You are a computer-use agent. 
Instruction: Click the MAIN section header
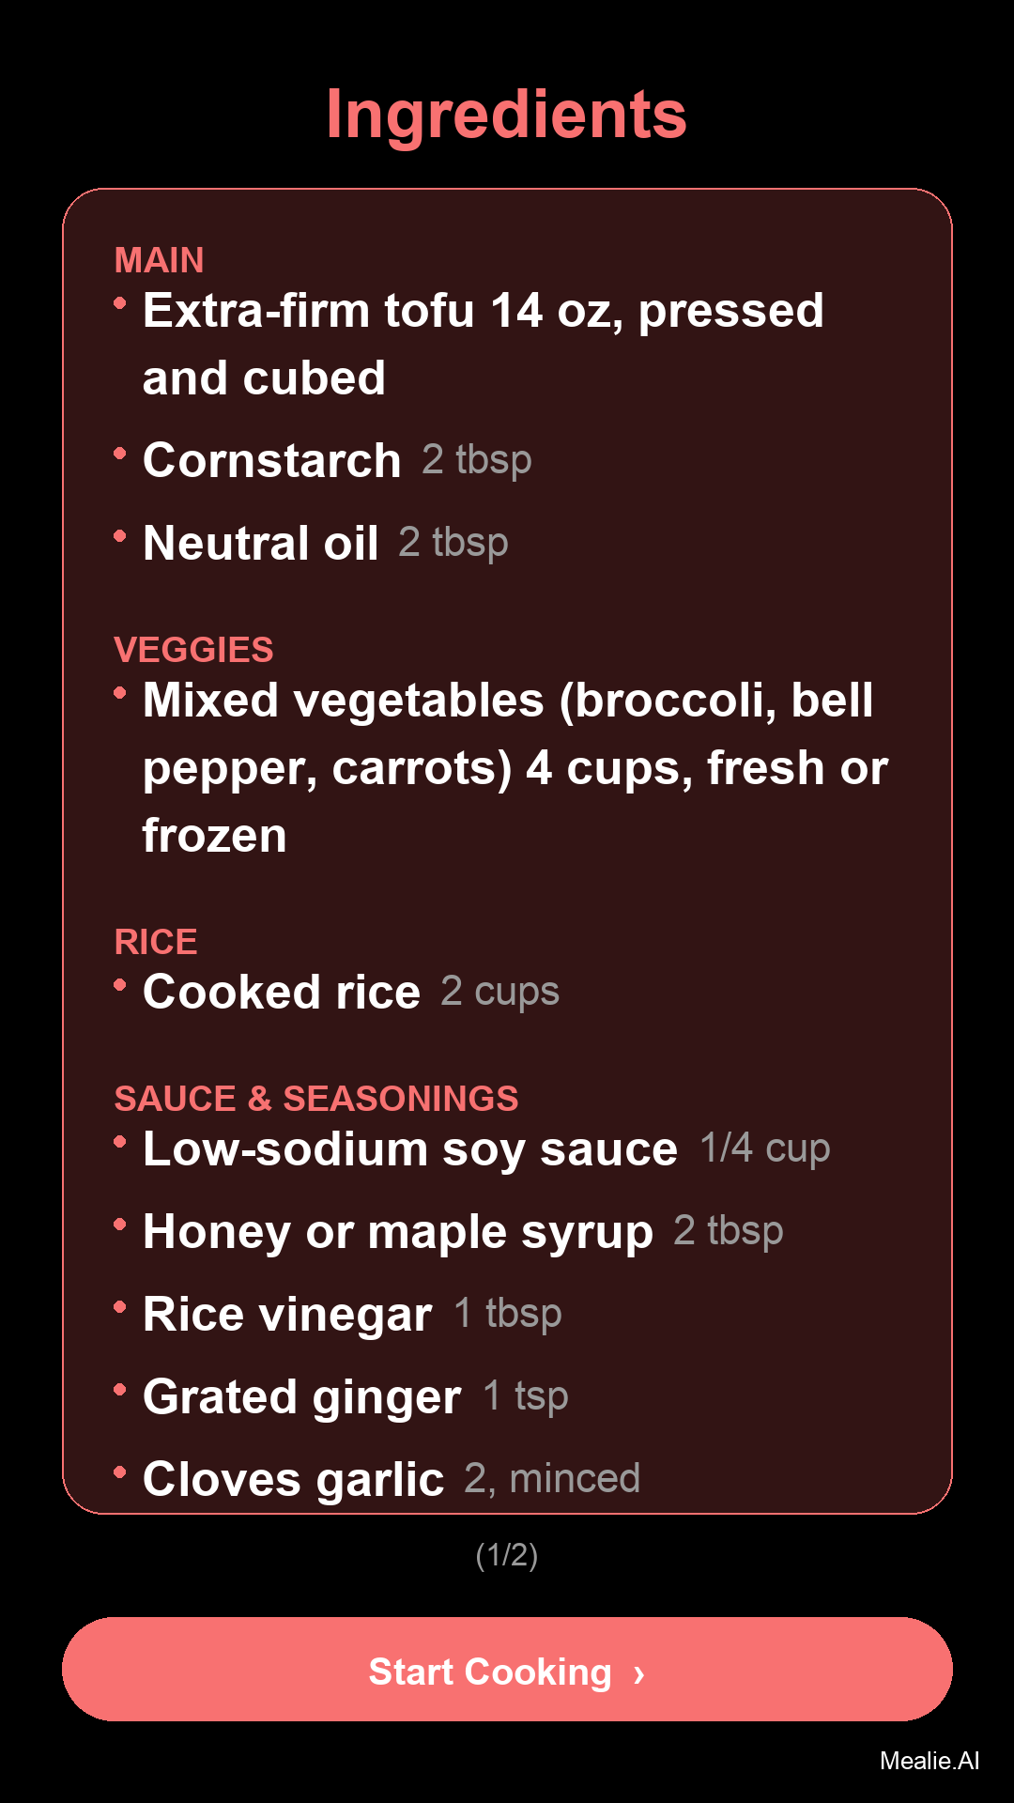click(x=159, y=260)
